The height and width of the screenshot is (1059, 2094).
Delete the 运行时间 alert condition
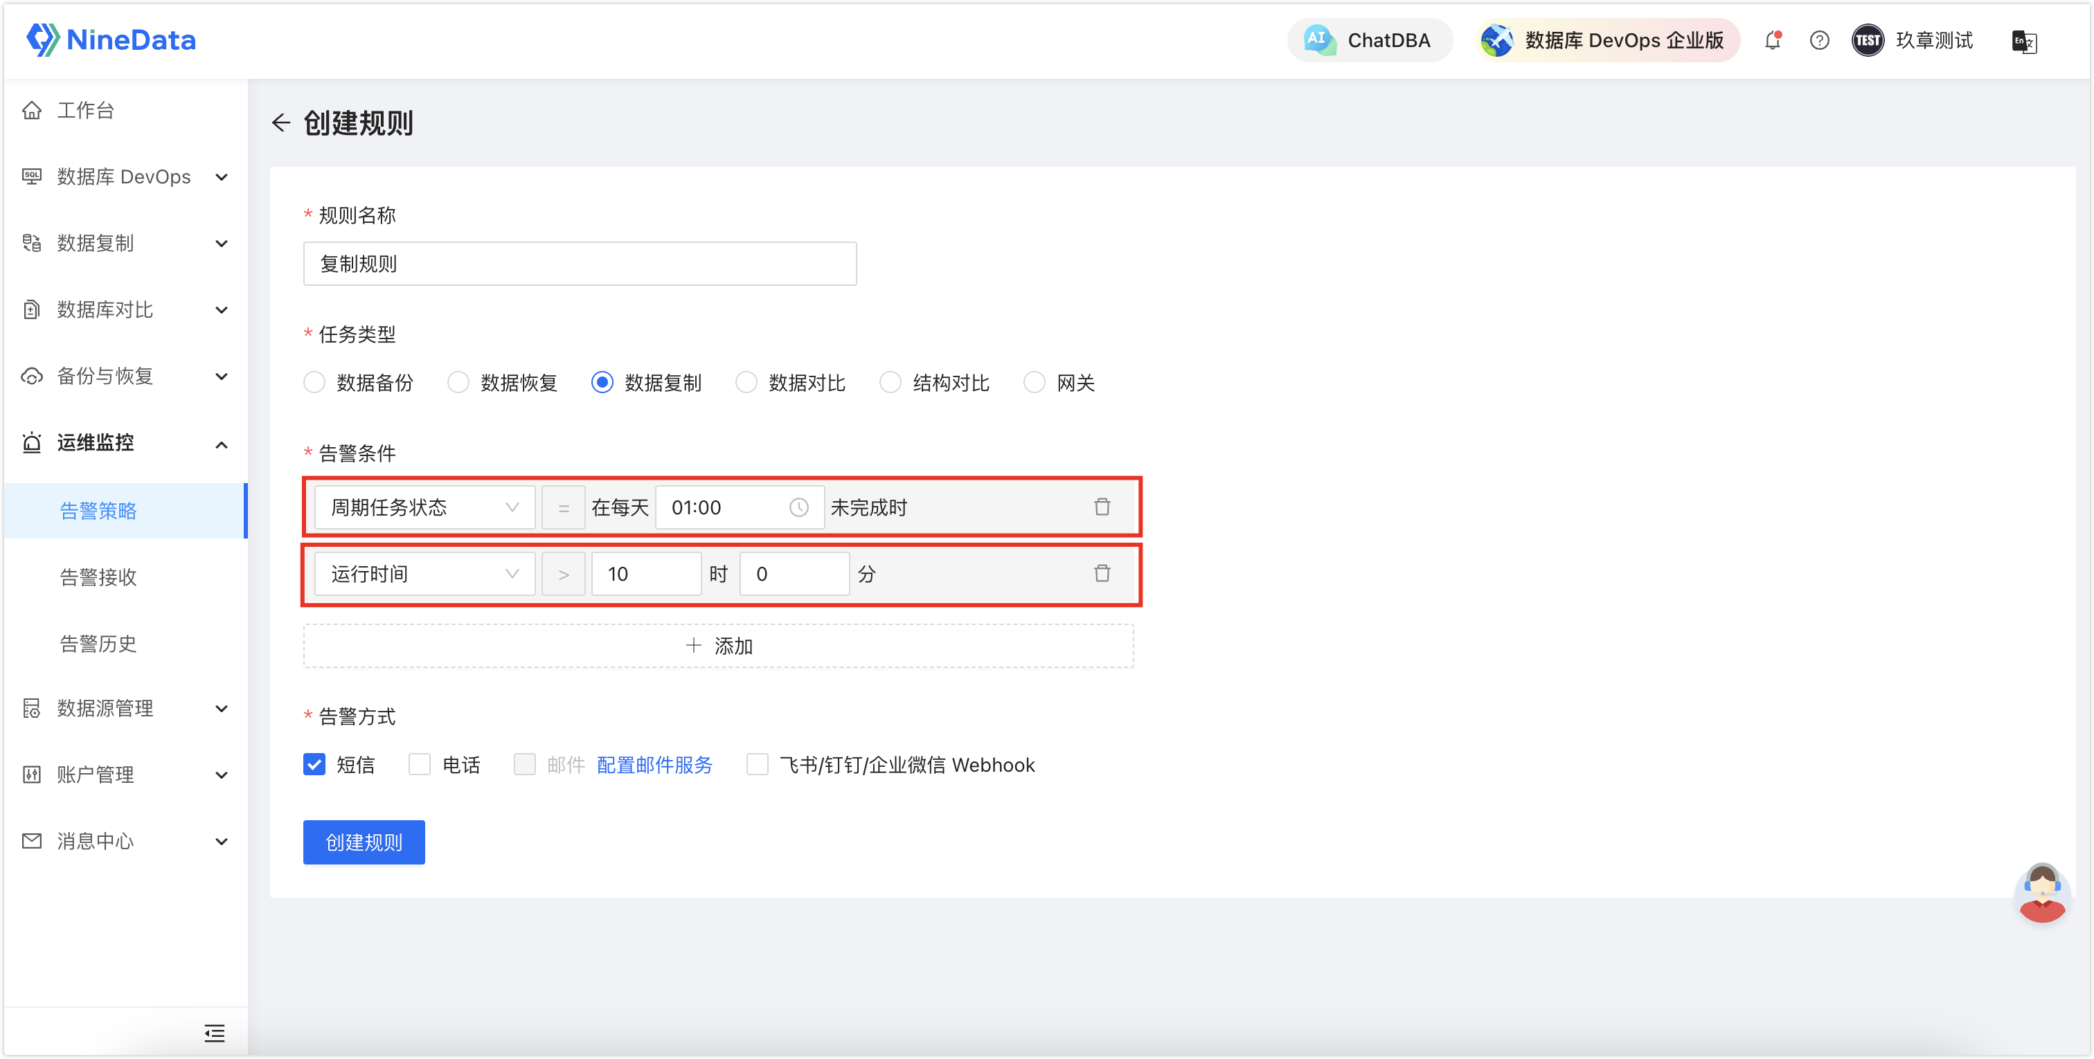click(x=1102, y=574)
